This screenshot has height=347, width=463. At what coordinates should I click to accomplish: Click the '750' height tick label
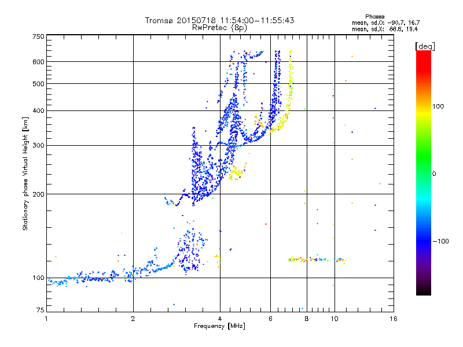coord(38,36)
